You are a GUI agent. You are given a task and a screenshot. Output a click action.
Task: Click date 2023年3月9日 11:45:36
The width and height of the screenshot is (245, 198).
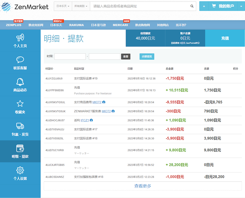141,120
